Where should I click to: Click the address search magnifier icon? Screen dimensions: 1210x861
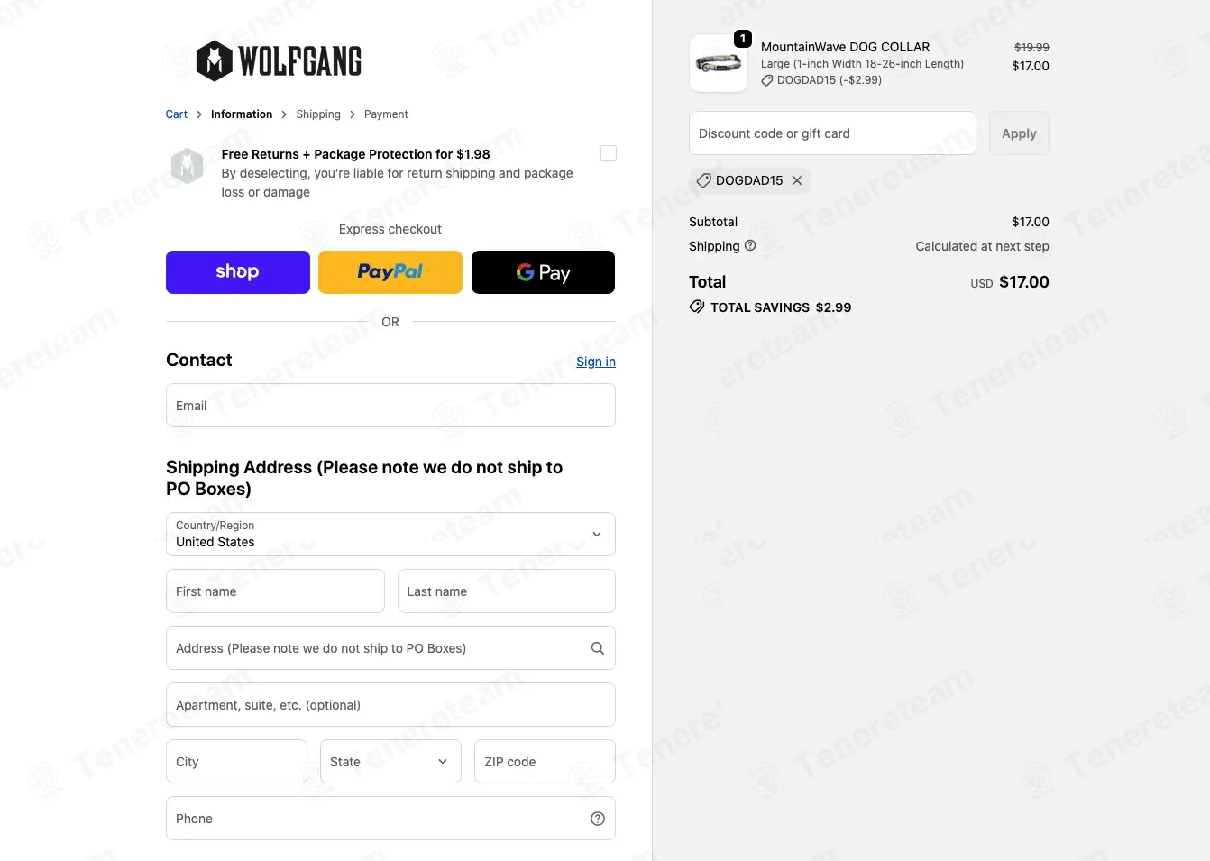pyautogui.click(x=598, y=648)
